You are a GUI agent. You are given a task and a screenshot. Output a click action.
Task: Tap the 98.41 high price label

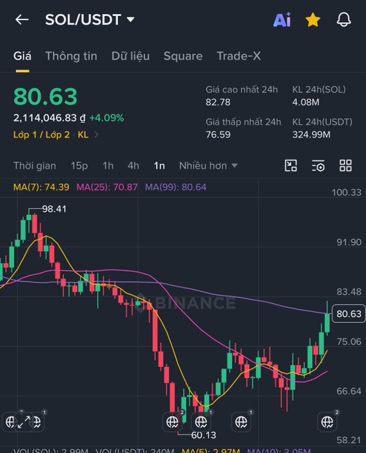point(55,209)
